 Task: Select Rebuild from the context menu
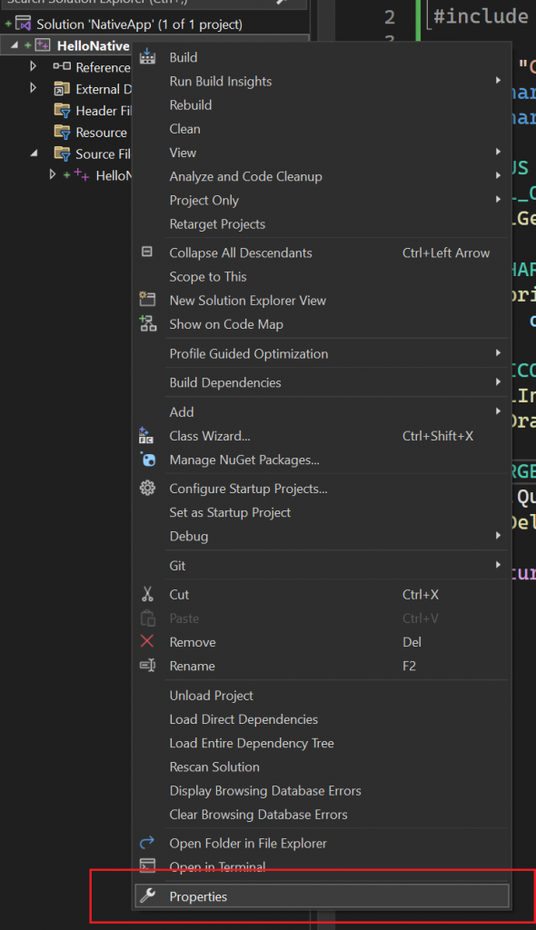click(191, 105)
